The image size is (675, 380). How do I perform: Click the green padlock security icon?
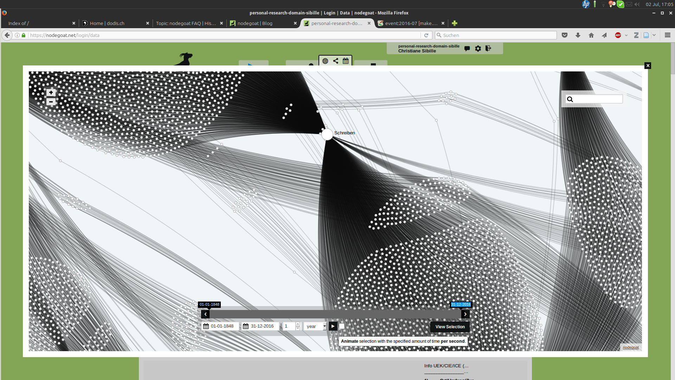click(24, 35)
